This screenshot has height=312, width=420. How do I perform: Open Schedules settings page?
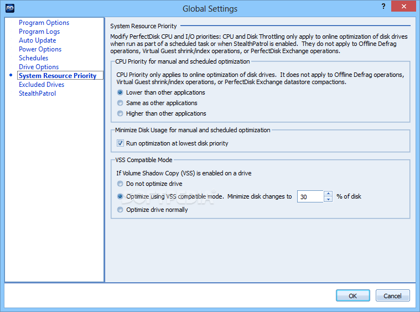pyautogui.click(x=34, y=58)
